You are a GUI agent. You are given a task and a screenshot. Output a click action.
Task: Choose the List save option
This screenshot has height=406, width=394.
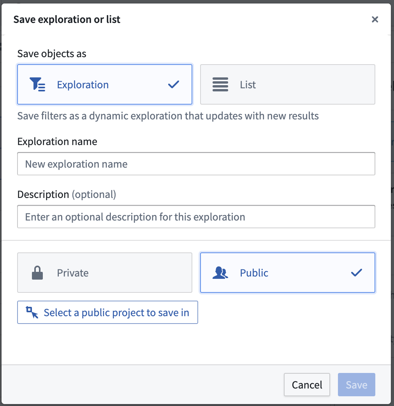click(287, 84)
